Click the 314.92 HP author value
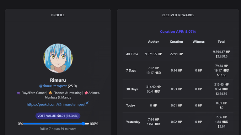 [x=153, y=87]
